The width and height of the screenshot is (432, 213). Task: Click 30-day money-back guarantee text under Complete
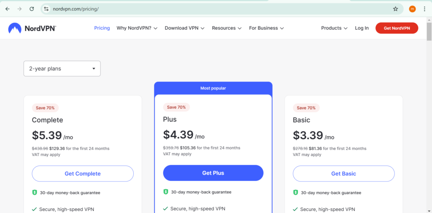(70, 193)
